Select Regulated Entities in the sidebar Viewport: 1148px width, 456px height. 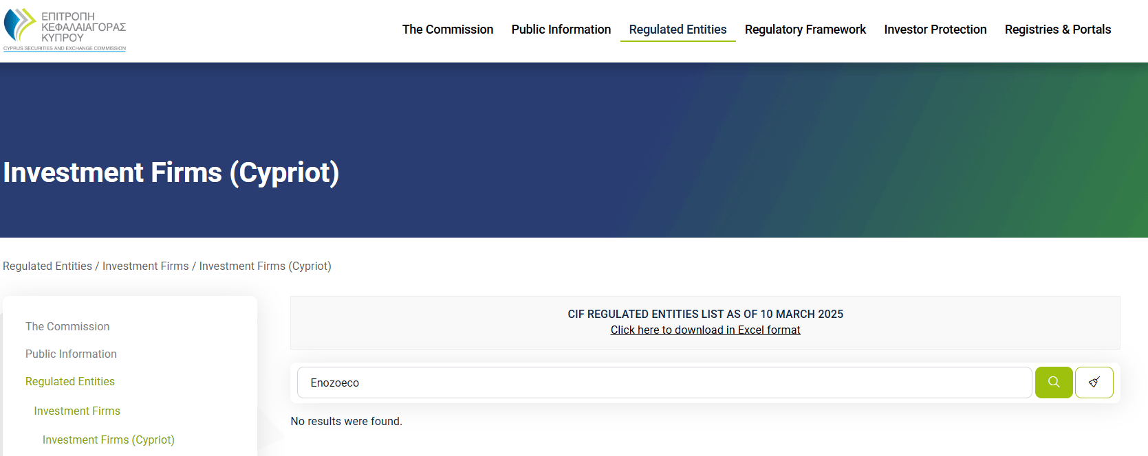(x=70, y=381)
